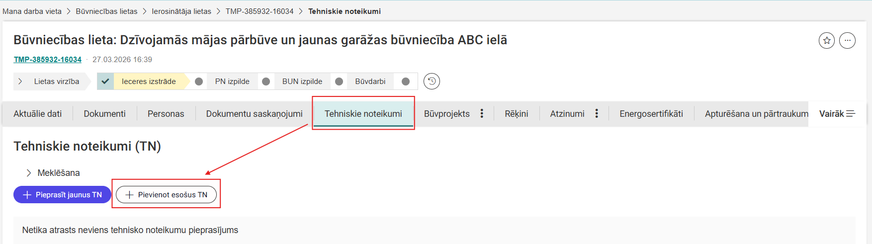Expand the Meklēšana search panel

pyautogui.click(x=53, y=173)
